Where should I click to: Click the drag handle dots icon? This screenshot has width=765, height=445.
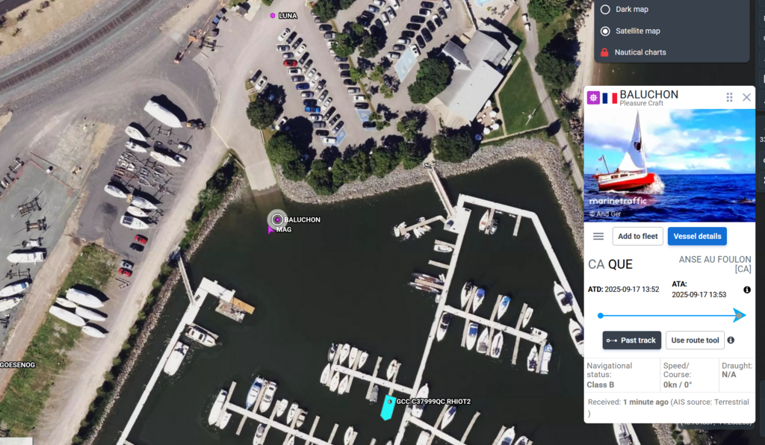[729, 98]
